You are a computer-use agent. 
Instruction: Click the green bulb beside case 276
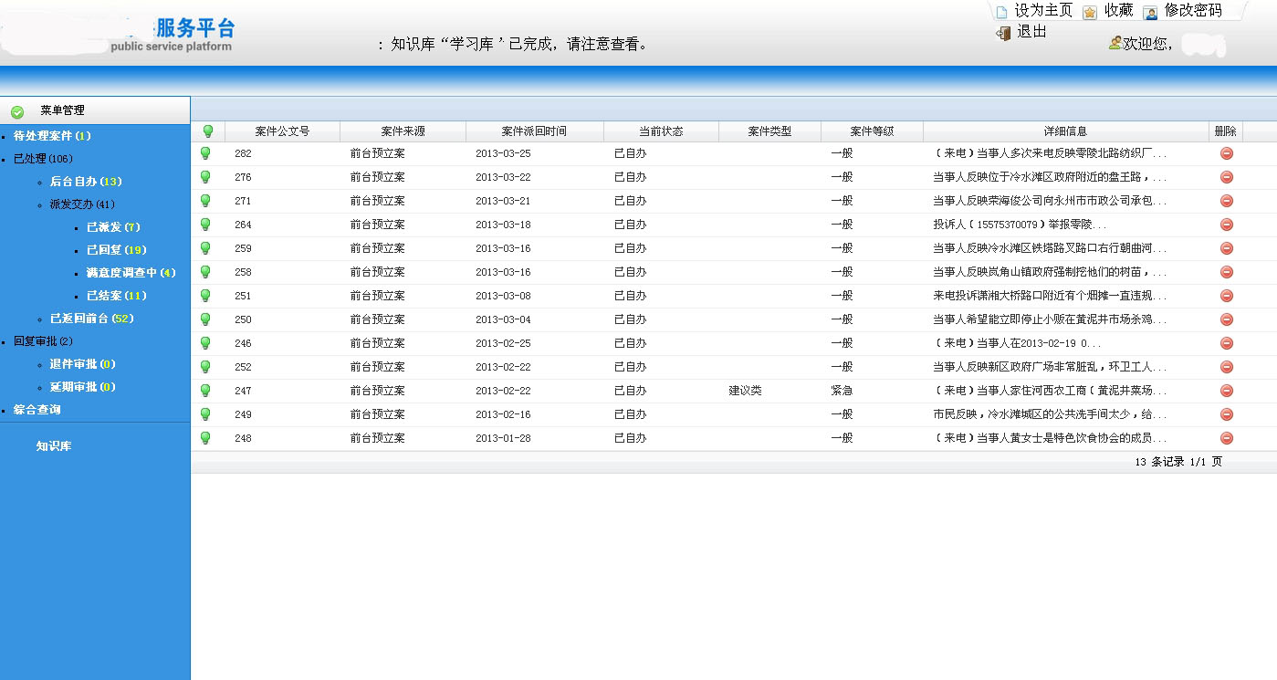[x=205, y=177]
